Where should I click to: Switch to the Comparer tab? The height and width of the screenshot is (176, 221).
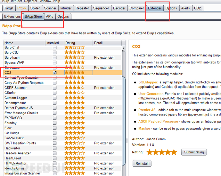(136, 8)
